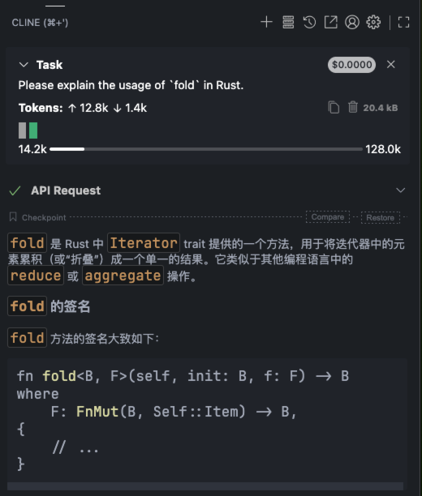Click the context window usage bar
422x496 pixels.
pos(206,149)
